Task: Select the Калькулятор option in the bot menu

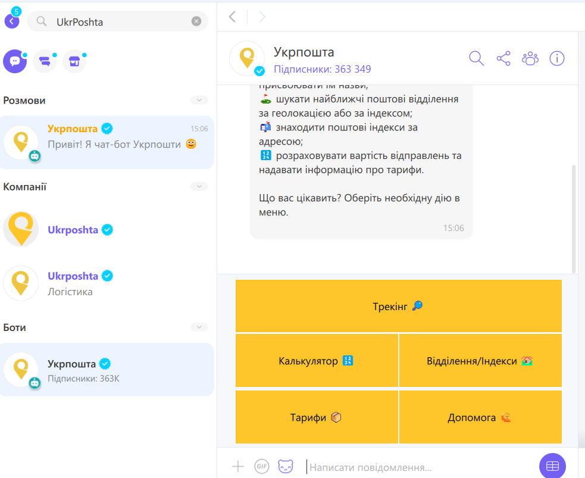Action: point(317,361)
